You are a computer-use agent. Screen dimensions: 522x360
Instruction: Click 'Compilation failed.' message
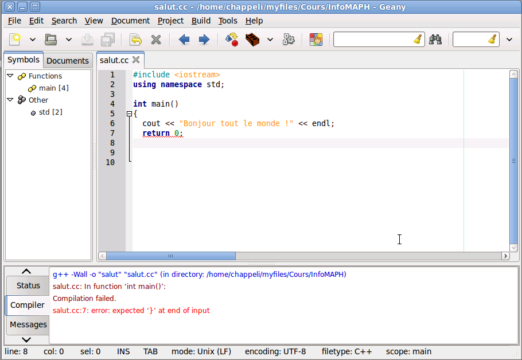84,299
